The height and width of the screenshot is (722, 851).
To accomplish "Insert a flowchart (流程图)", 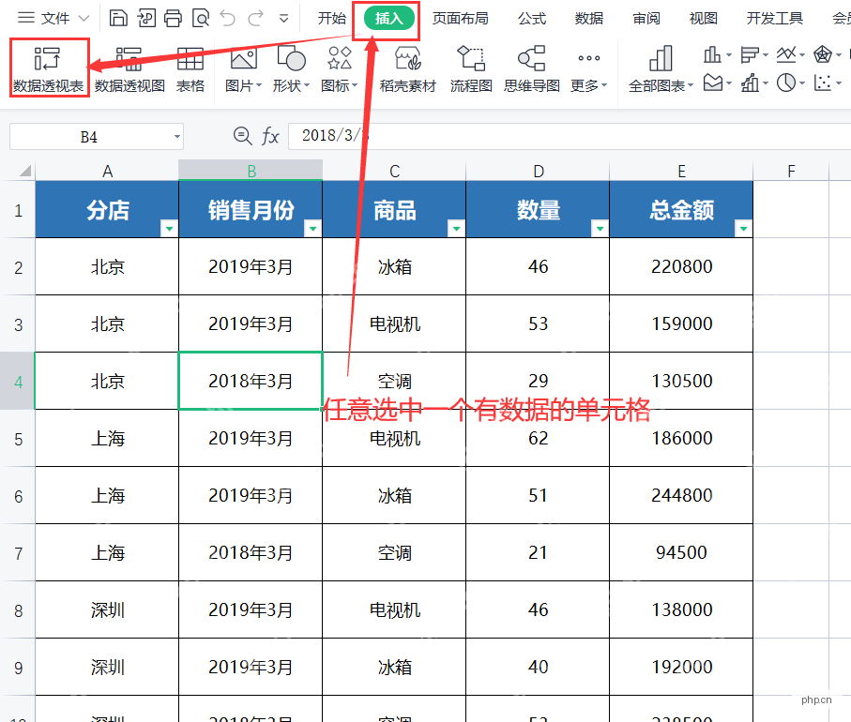I will point(471,68).
